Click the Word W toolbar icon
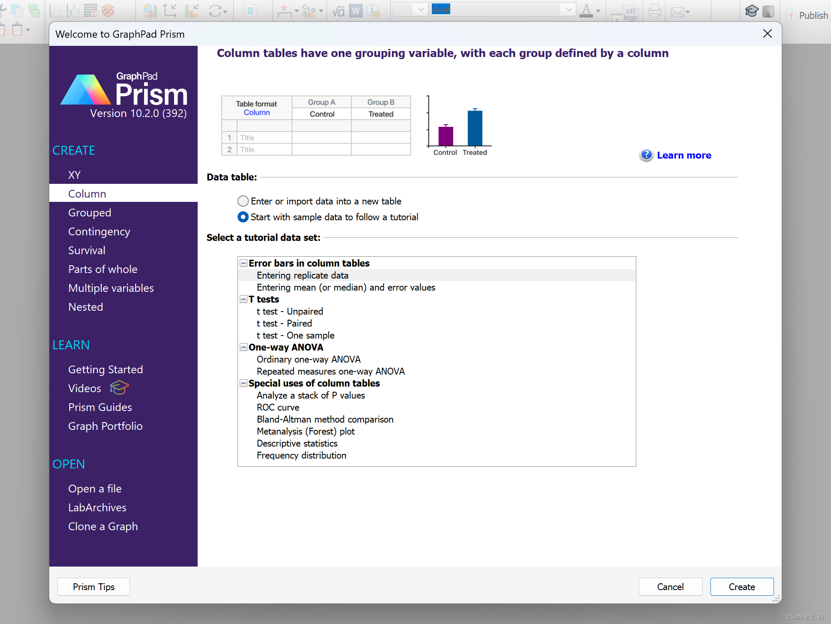 356,11
